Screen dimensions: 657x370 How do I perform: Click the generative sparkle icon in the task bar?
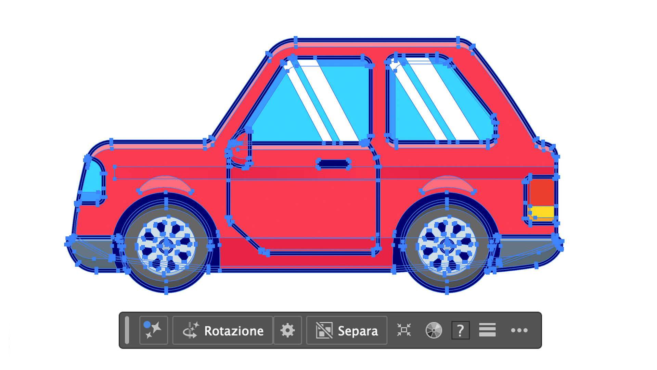click(x=153, y=330)
